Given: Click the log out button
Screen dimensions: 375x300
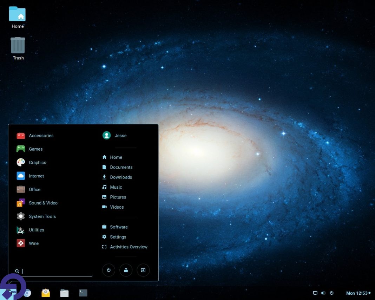Looking at the screenshot, I should (x=143, y=270).
